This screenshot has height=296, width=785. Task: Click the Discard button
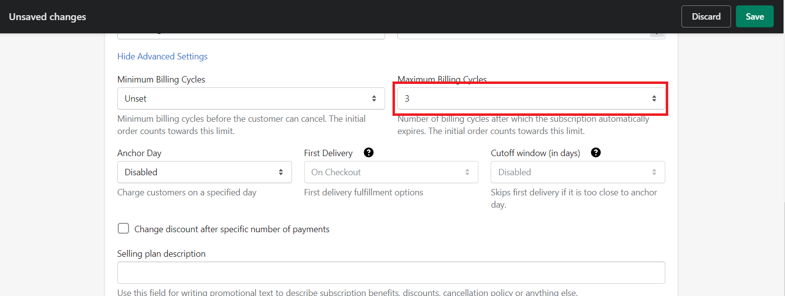click(x=706, y=17)
